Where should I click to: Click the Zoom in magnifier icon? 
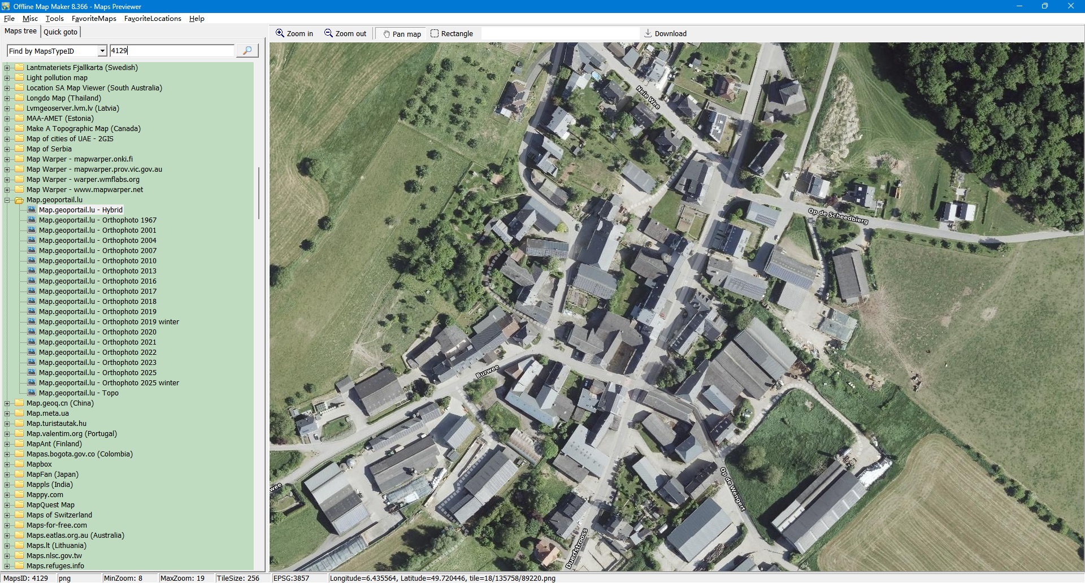coord(280,33)
